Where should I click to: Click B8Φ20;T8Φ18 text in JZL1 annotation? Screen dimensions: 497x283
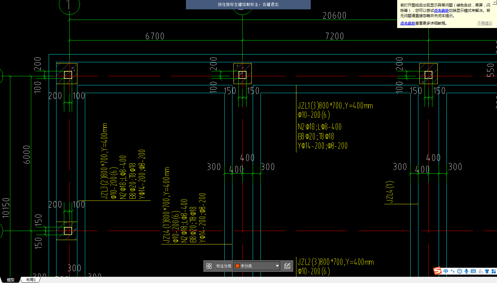click(x=316, y=136)
